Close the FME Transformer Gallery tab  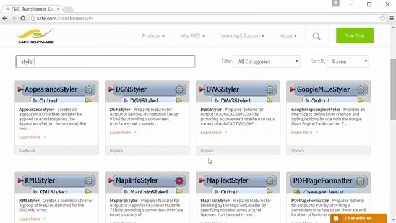(x=58, y=9)
